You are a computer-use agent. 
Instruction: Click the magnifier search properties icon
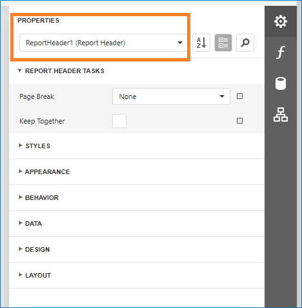pyautogui.click(x=245, y=43)
